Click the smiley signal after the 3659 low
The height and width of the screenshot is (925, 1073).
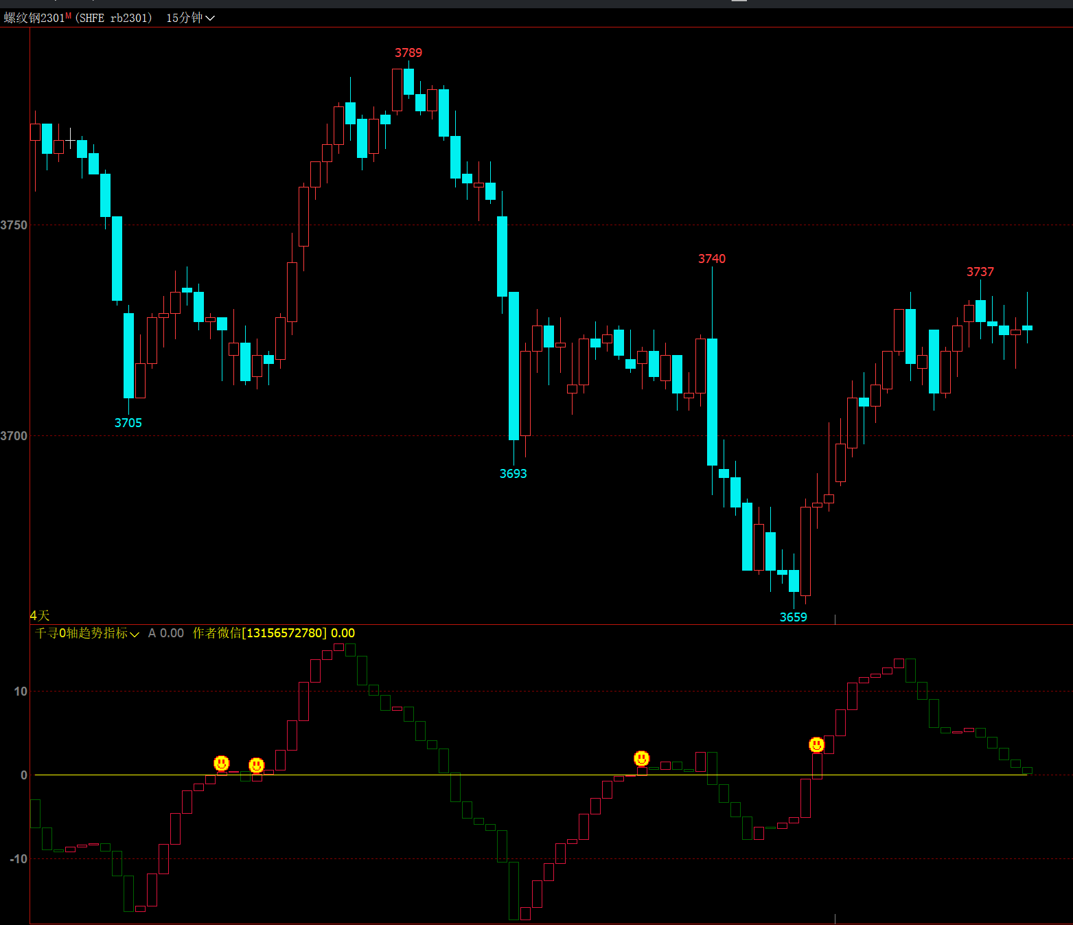coord(817,744)
